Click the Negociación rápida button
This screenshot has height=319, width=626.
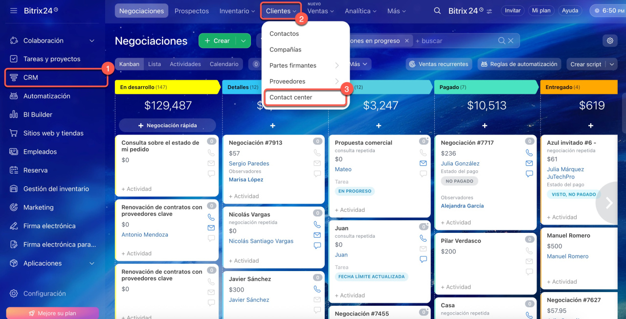point(167,125)
